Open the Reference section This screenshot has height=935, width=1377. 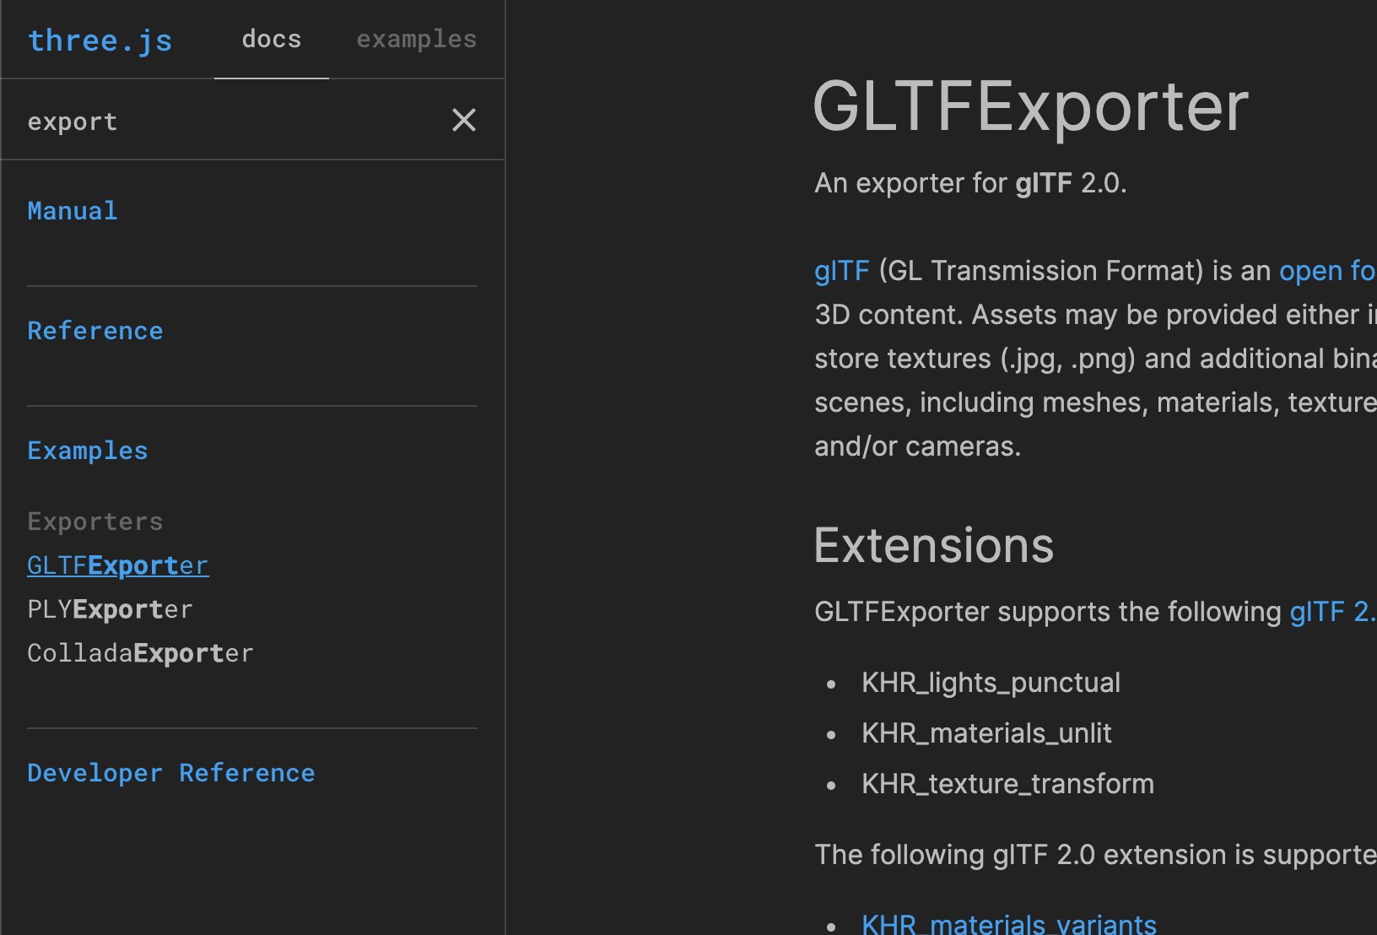pyautogui.click(x=94, y=330)
